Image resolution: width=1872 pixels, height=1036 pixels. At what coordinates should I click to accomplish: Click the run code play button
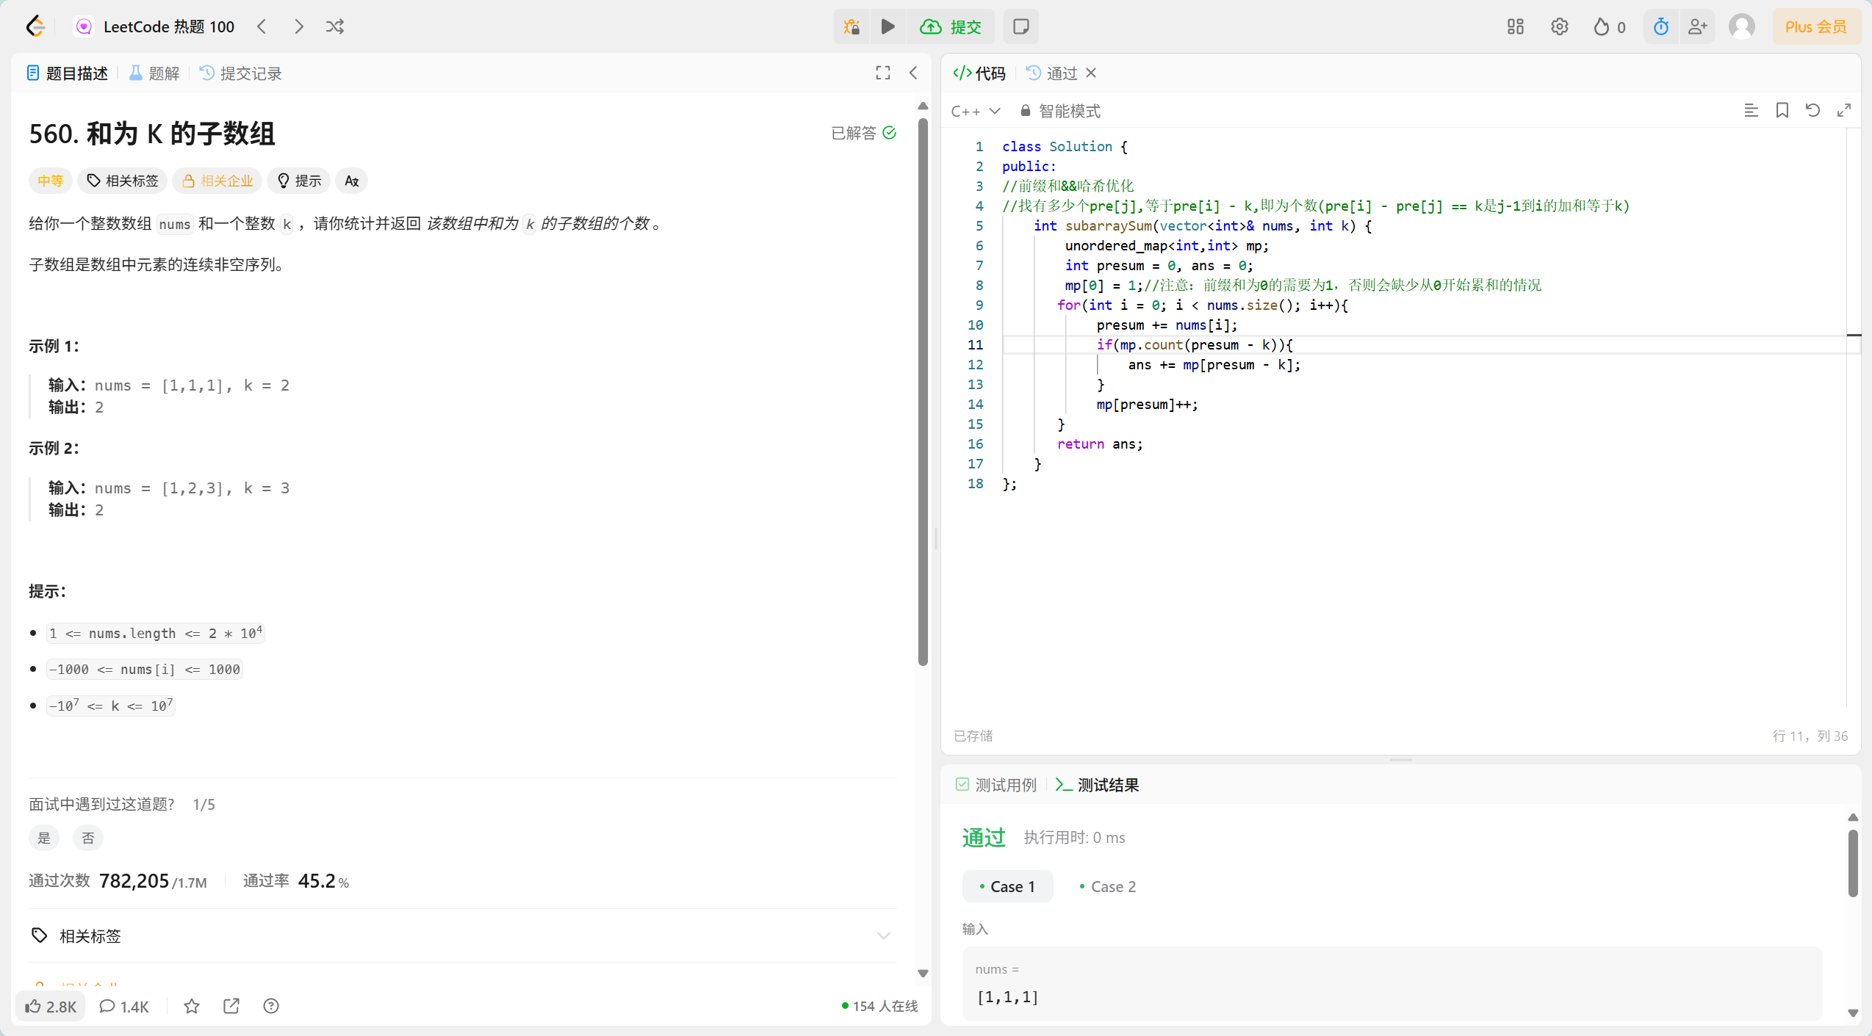pyautogui.click(x=888, y=27)
